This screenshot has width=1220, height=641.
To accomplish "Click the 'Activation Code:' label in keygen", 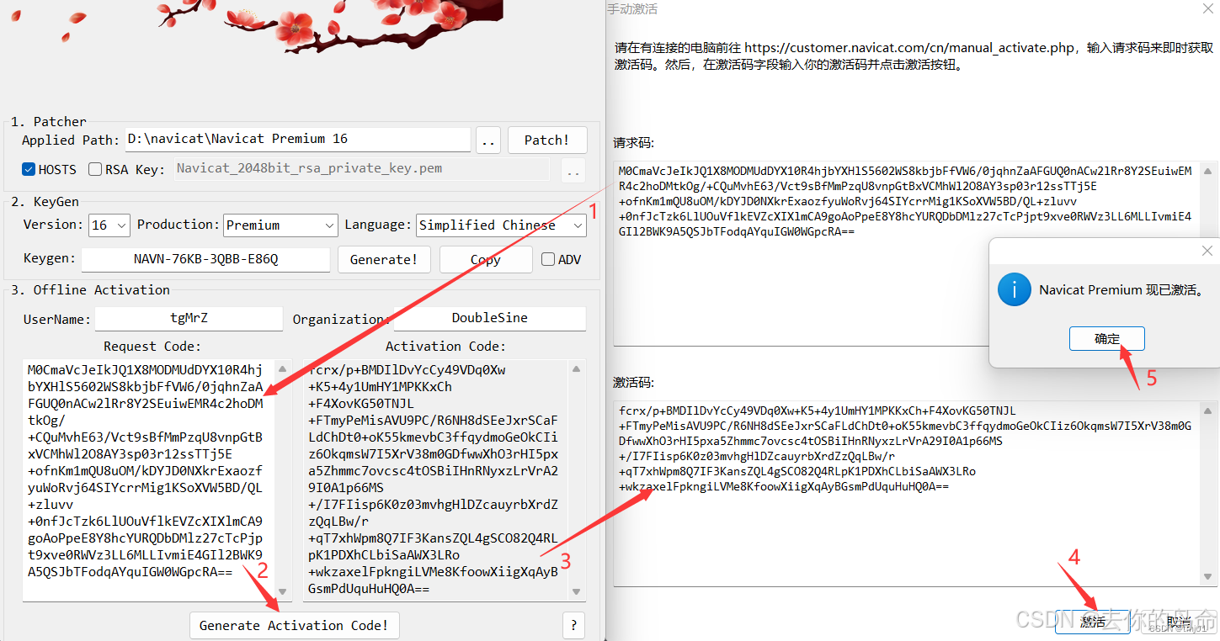I will click(x=445, y=347).
